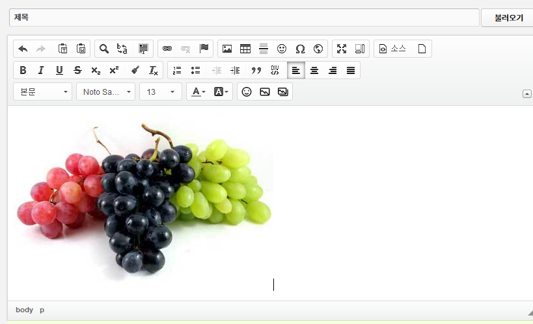
Task: Open the text color picker
Action: pyautogui.click(x=197, y=92)
